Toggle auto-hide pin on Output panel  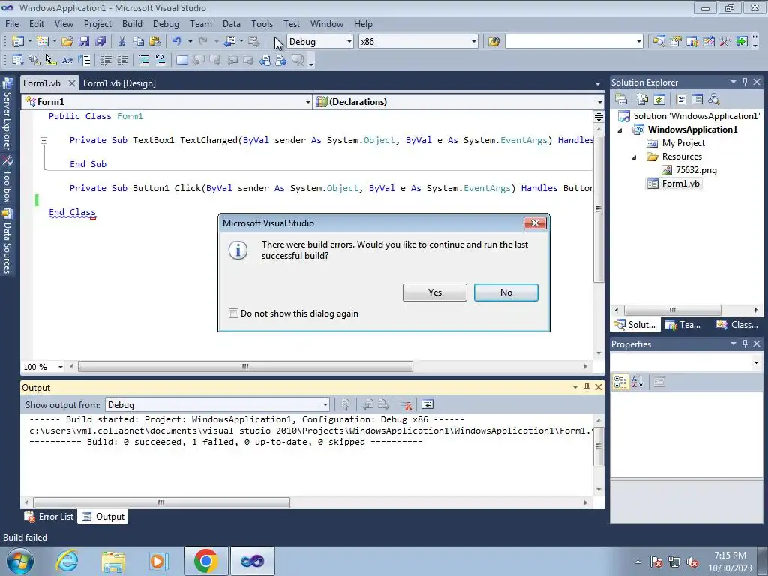586,387
